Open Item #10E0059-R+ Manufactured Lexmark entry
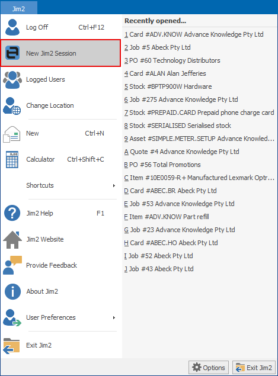Viewport: 278px width, 376px height. 199,178
